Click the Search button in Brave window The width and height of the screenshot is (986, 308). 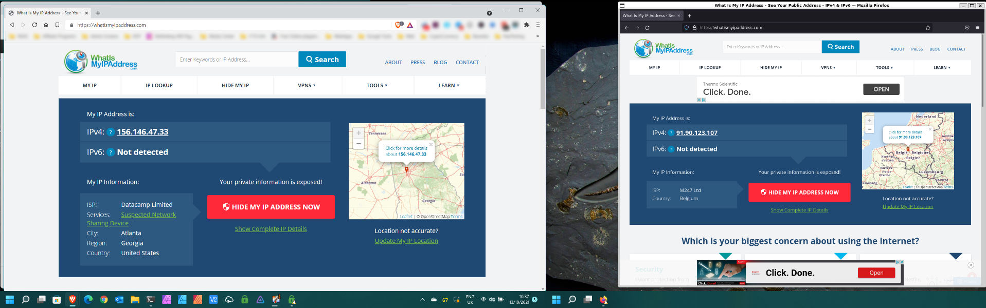click(322, 60)
